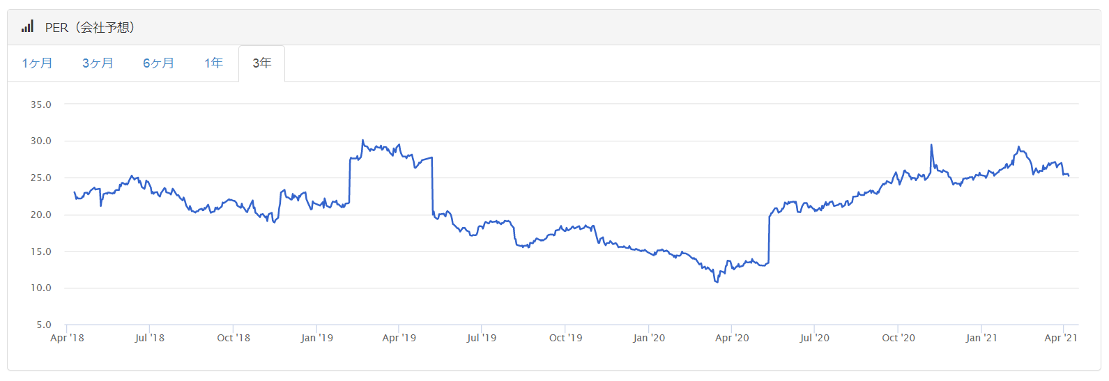Click the 10.0 y-axis value label
1109x381 pixels.
pyautogui.click(x=40, y=288)
